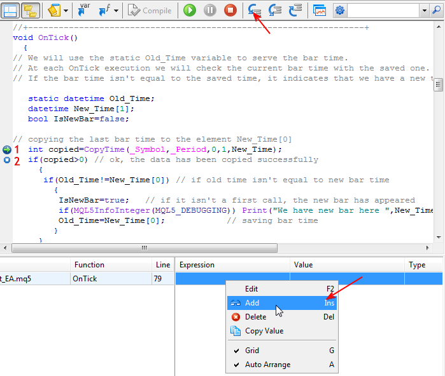Image resolution: width=445 pixels, height=376 pixels.
Task: Click the void OnTick() declaration
Action: [45, 37]
